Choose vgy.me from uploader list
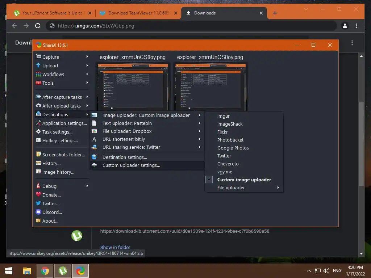371x278 pixels. [x=244, y=172]
